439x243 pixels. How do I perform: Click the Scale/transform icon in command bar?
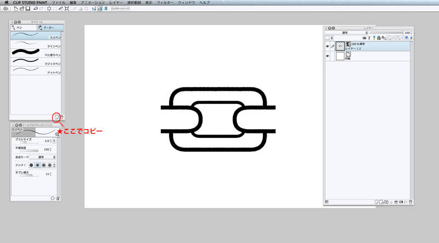66,9
